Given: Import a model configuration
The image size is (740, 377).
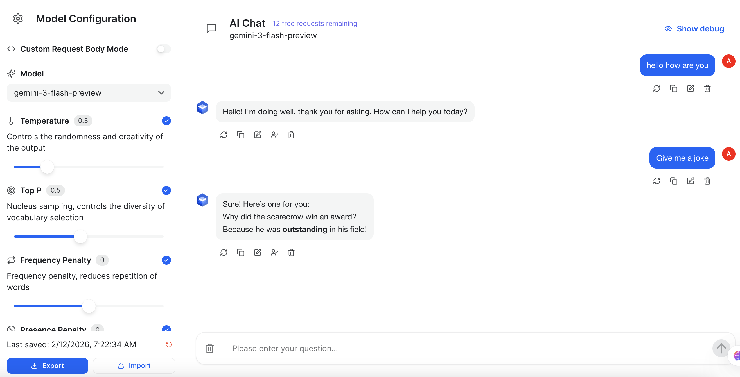Looking at the screenshot, I should pos(134,365).
